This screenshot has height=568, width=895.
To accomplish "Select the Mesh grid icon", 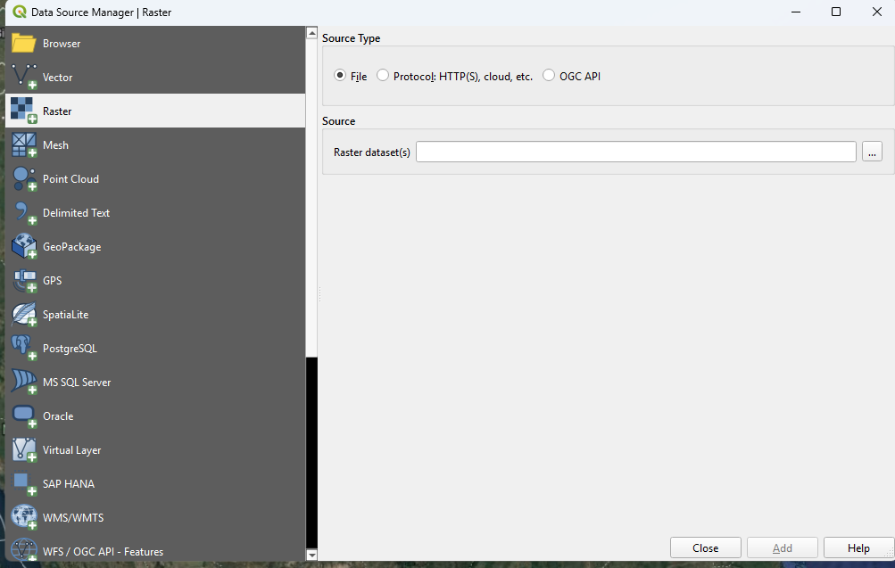I will pos(23,144).
